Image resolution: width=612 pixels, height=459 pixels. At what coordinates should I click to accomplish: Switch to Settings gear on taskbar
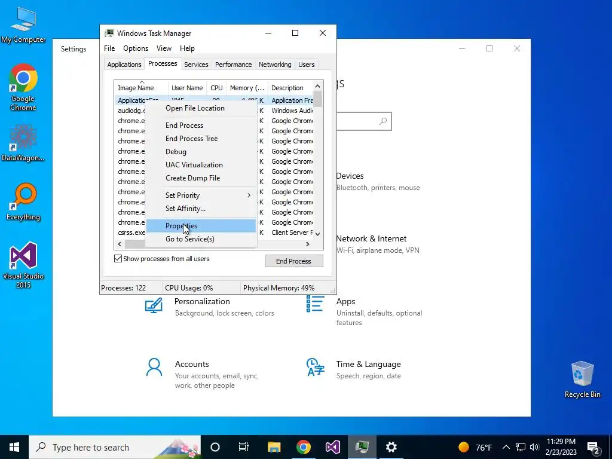[391, 447]
